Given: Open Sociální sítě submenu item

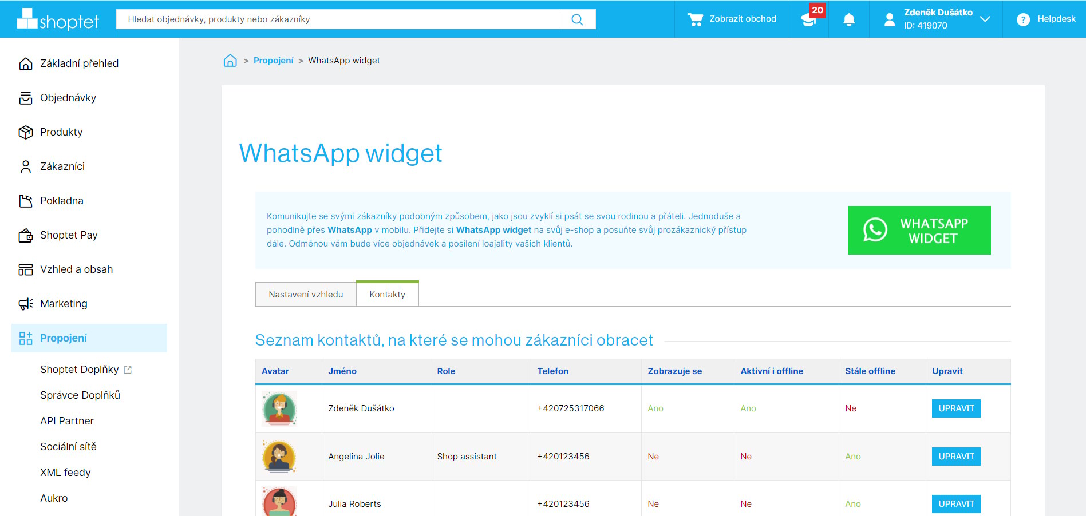Looking at the screenshot, I should pyautogui.click(x=68, y=447).
